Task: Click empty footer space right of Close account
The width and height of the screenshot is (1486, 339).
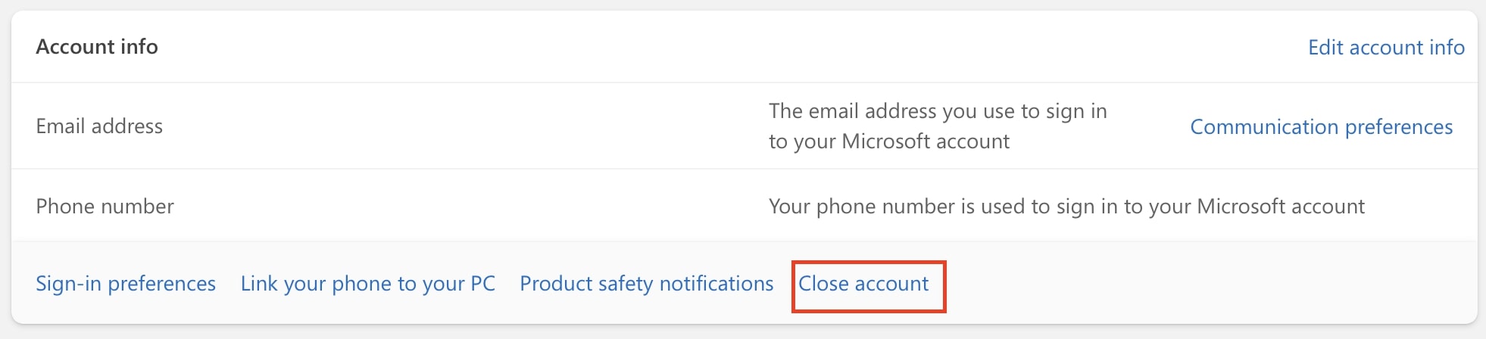Action: (1212, 284)
